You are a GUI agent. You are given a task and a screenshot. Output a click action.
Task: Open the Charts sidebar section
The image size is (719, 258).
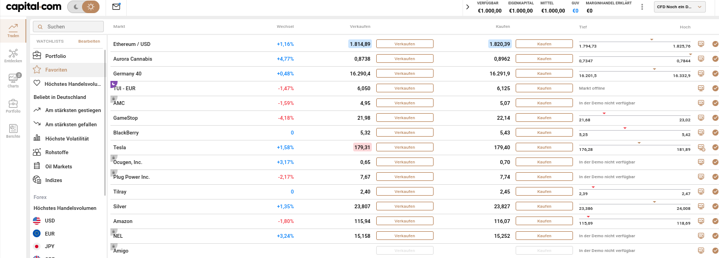[x=13, y=81]
